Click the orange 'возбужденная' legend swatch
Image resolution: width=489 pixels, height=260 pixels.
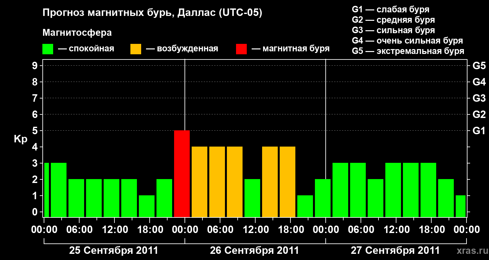(x=136, y=49)
